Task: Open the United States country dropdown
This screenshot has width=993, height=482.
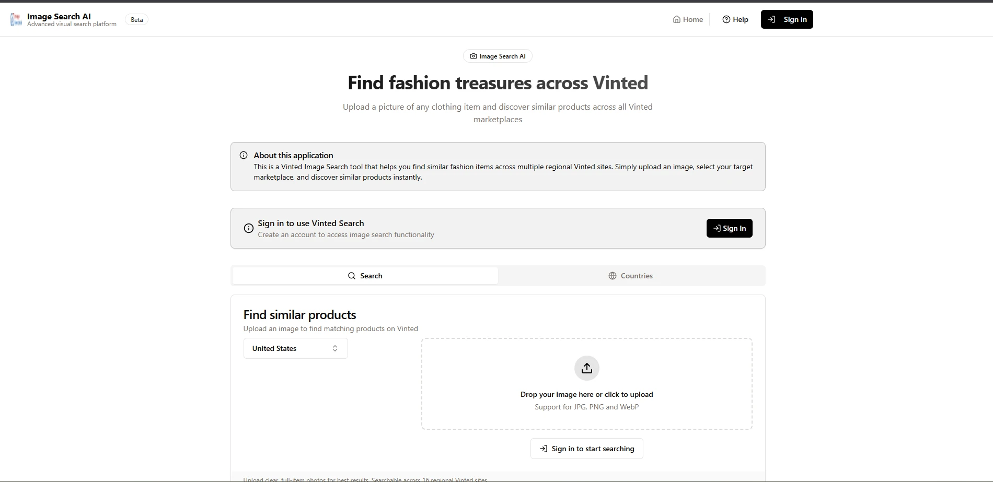Action: tap(295, 348)
